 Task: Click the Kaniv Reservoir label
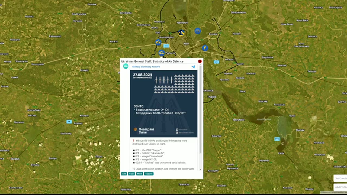pyautogui.click(x=264, y=119)
